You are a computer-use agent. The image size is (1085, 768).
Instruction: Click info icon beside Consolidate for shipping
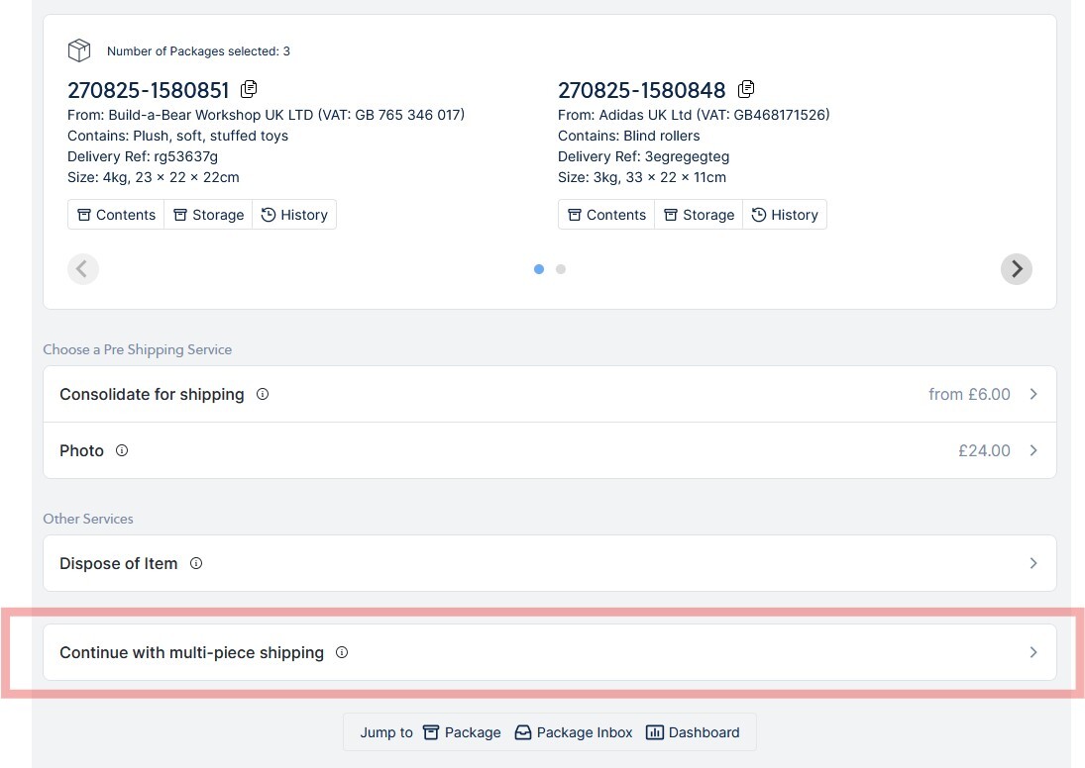[263, 394]
